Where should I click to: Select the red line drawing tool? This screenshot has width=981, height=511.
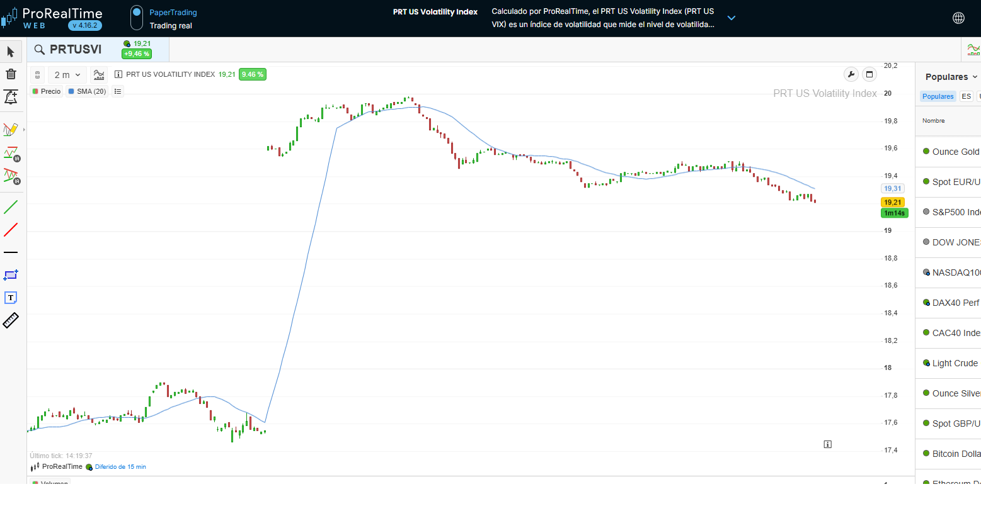click(11, 230)
